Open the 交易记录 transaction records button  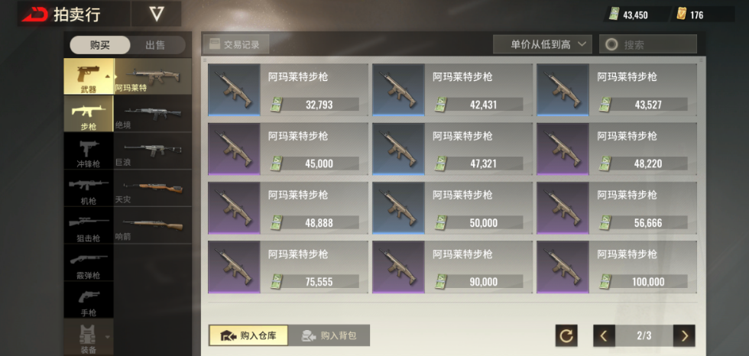click(x=236, y=44)
